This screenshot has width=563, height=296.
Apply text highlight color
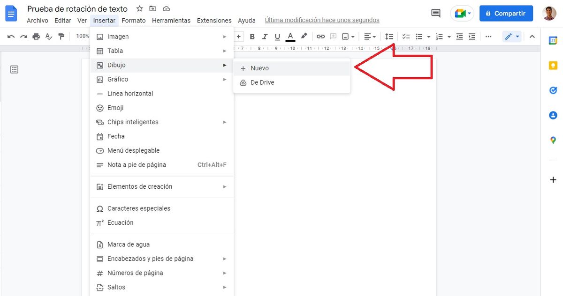[x=303, y=36]
